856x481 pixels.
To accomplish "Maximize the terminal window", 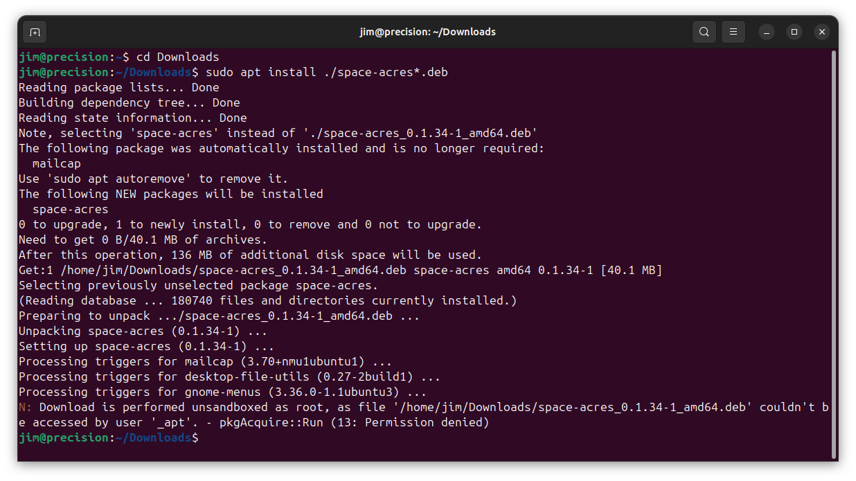I will [794, 32].
